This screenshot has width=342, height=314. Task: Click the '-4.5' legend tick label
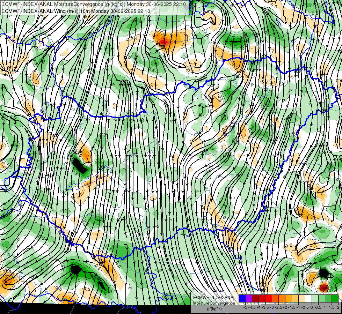(x=252, y=307)
